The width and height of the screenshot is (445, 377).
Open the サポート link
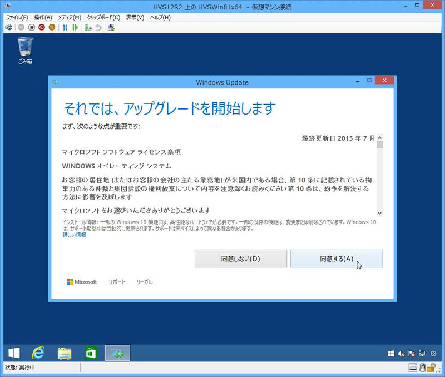pos(117,282)
